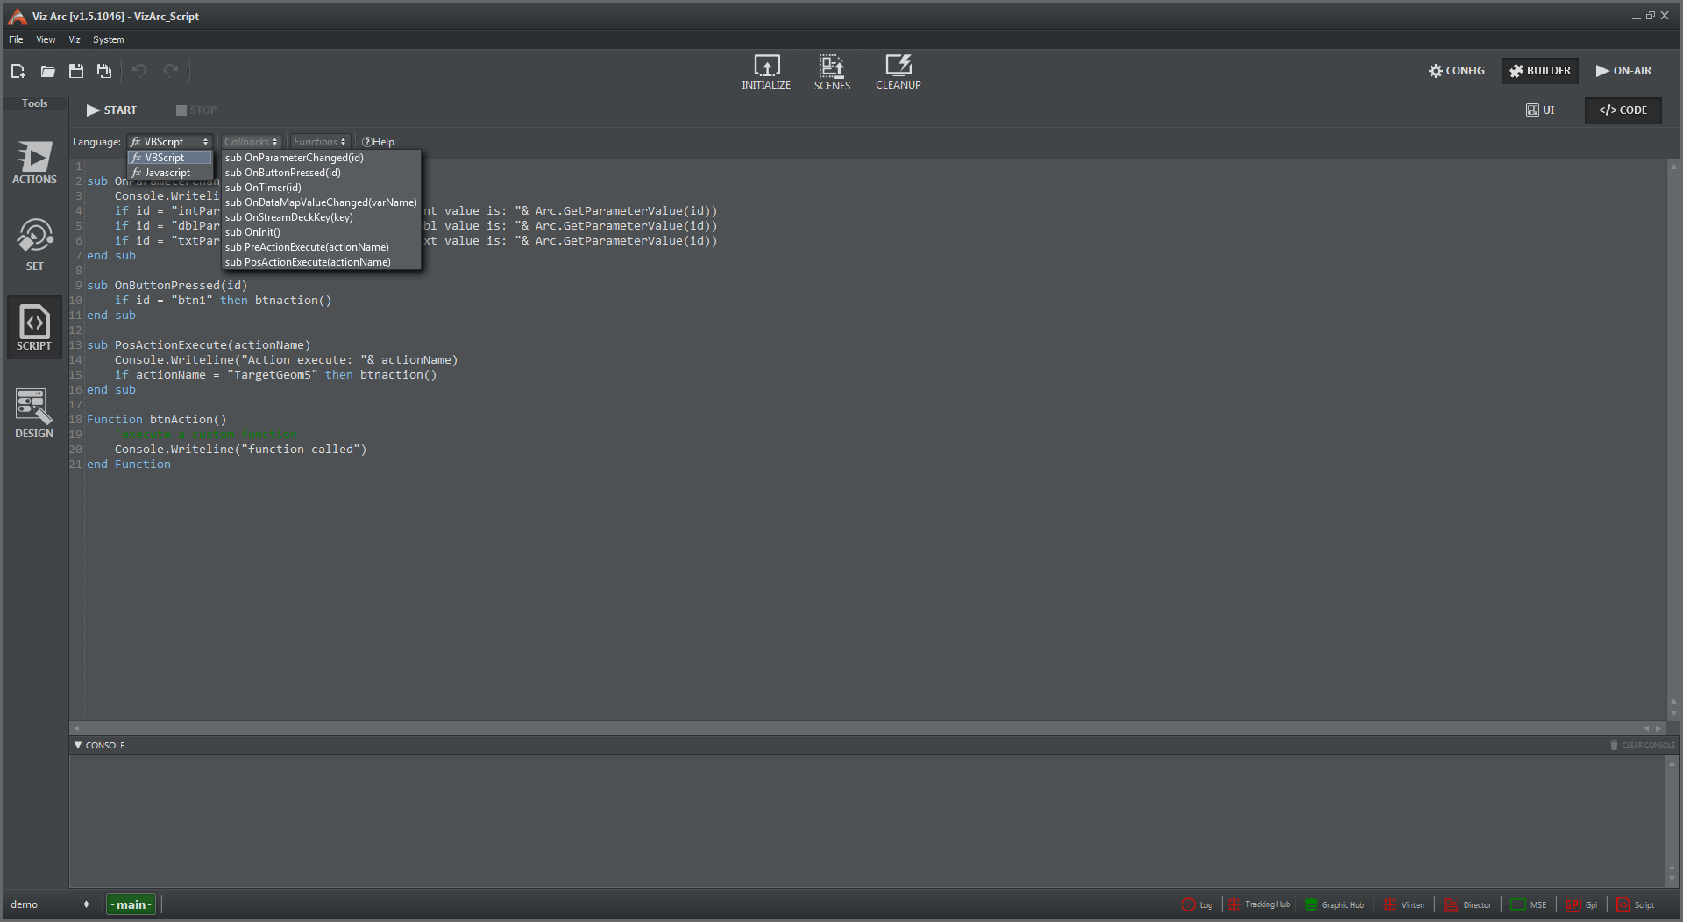Click the Director status indicator
Screen dimensions: 1683x922
click(x=1468, y=904)
